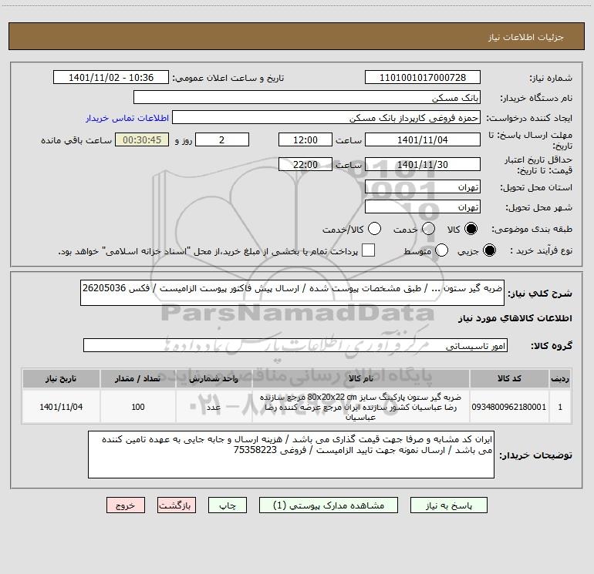Click the remaining days field showing 2
This screenshot has width=594, height=574.
click(222, 140)
